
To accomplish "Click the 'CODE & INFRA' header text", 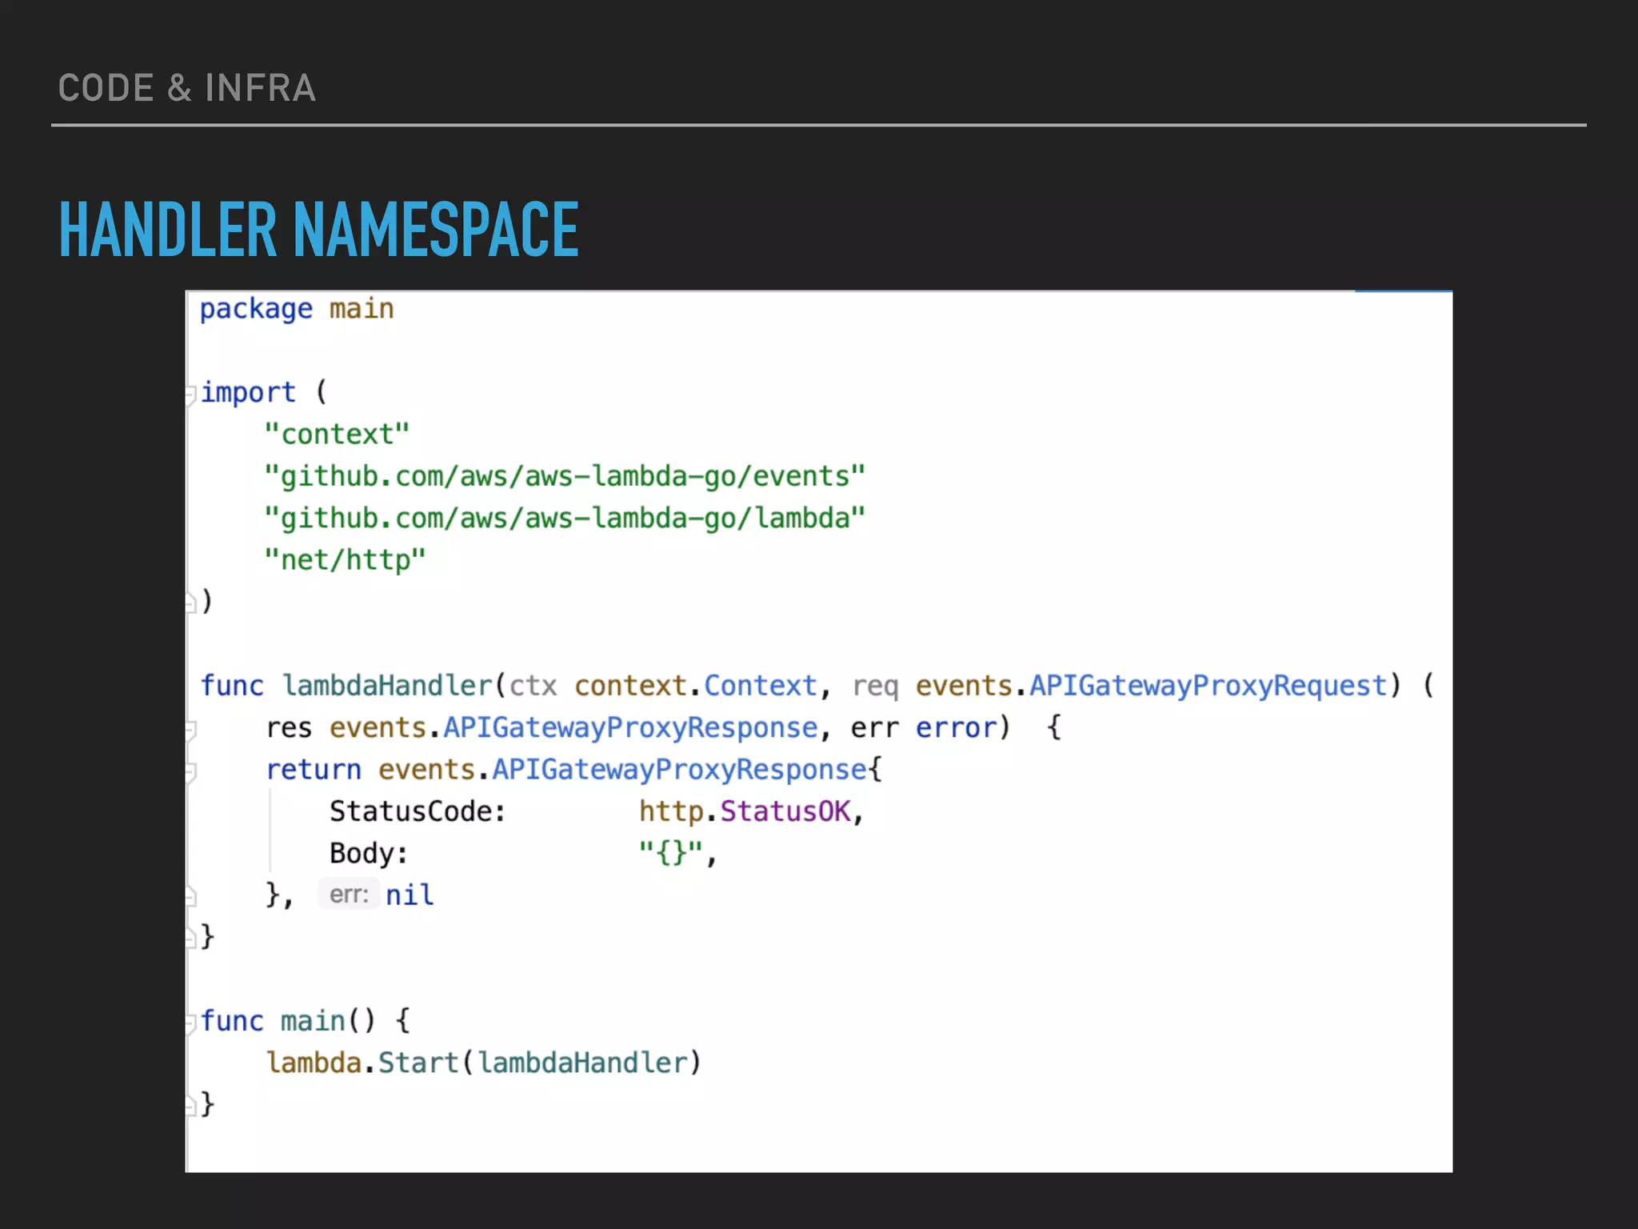I will pyautogui.click(x=187, y=88).
